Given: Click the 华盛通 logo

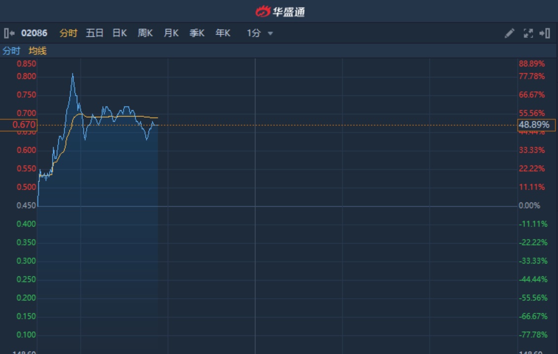Looking at the screenshot, I should point(280,11).
